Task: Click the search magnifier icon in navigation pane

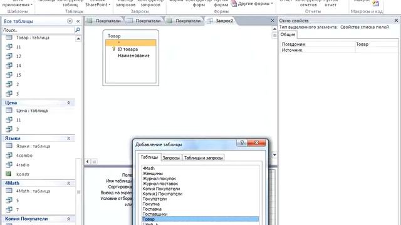Action: point(78,30)
